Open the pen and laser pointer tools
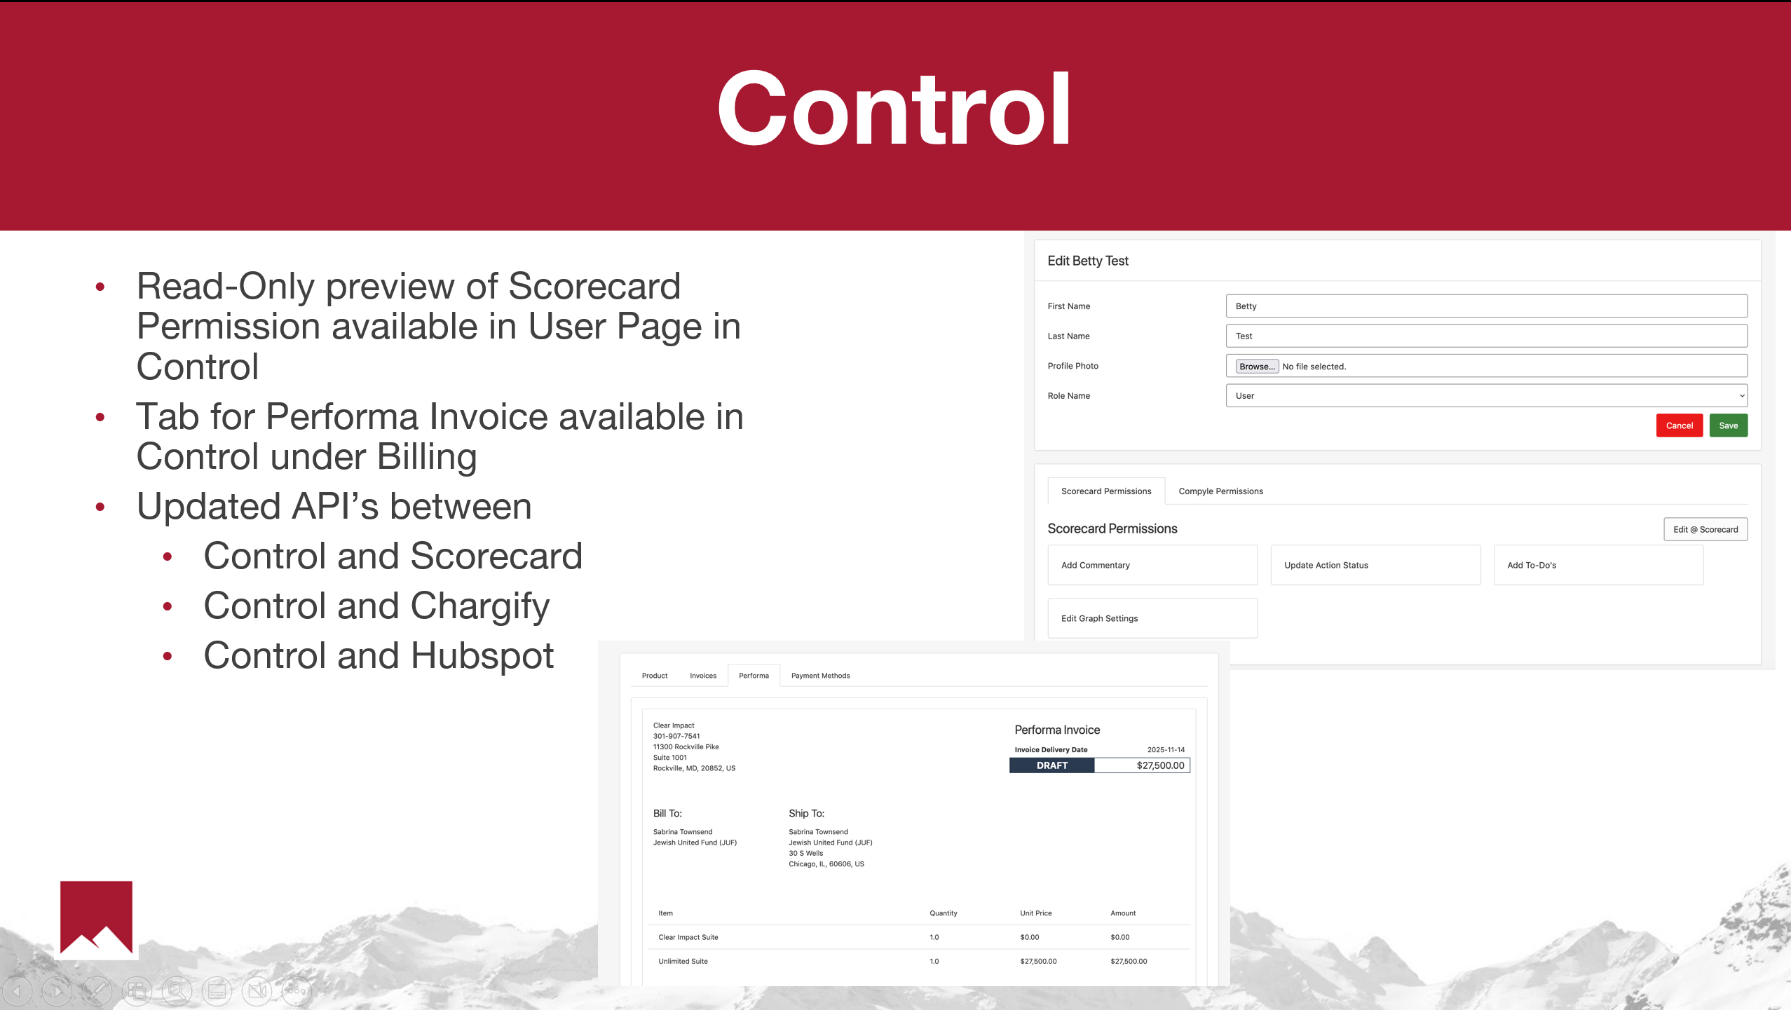 97,991
